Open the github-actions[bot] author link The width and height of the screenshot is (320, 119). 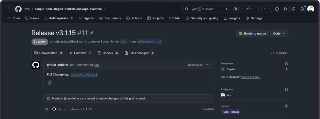pos(64,42)
